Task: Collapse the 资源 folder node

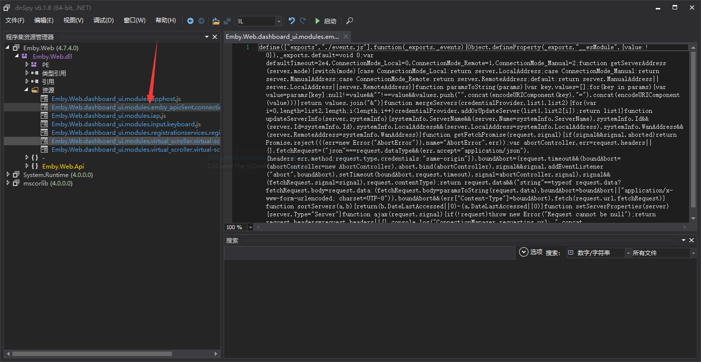Action: [26, 90]
